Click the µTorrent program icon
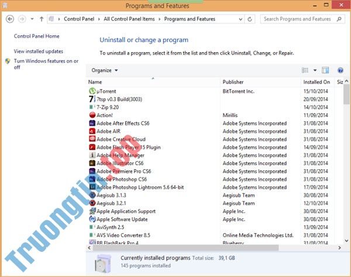 [x=92, y=91]
